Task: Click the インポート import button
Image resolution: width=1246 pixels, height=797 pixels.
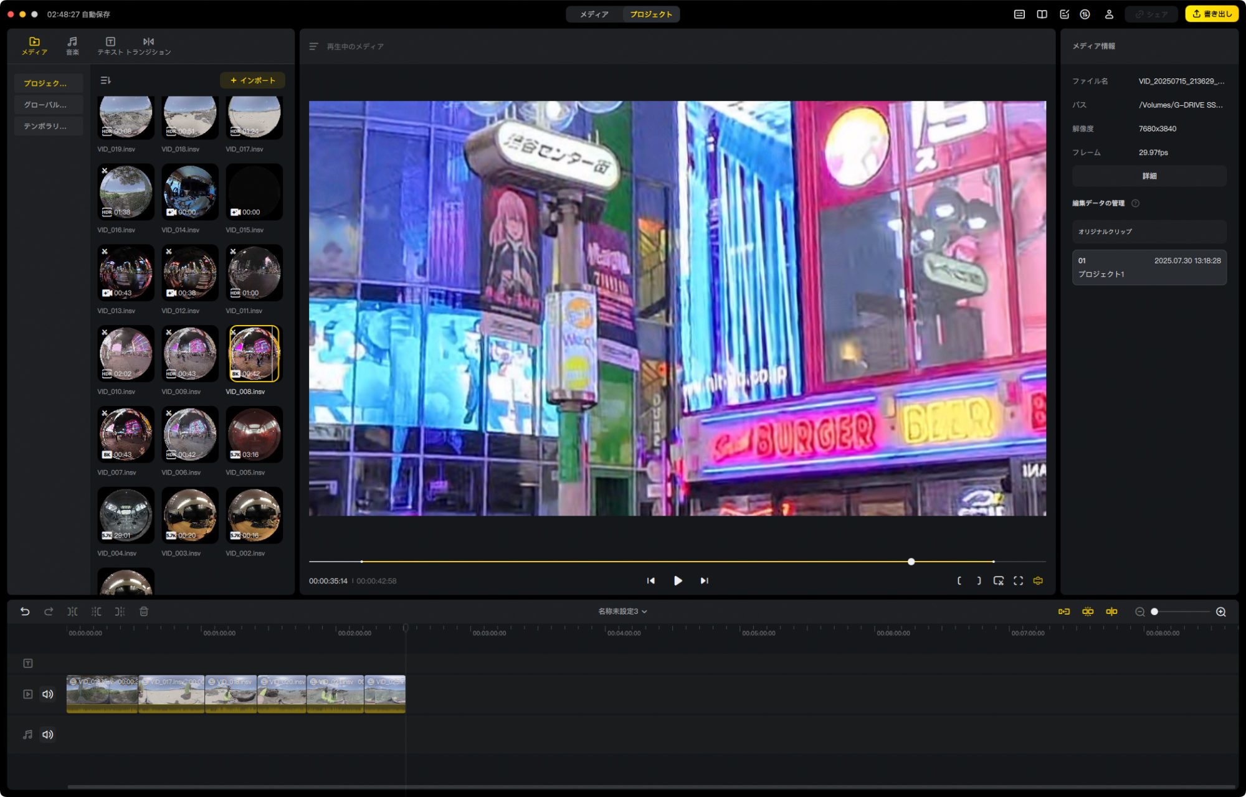Action: (x=252, y=80)
